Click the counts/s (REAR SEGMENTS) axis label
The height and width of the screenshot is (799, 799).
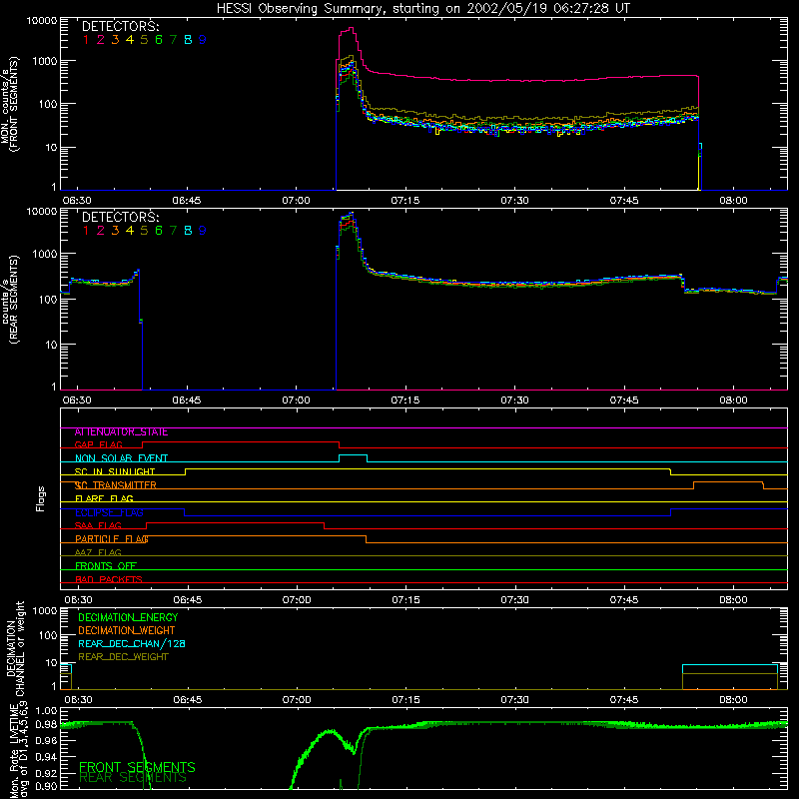click(10, 300)
